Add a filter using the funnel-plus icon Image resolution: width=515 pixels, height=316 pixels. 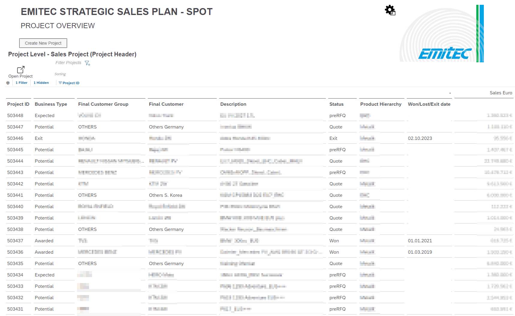[87, 63]
